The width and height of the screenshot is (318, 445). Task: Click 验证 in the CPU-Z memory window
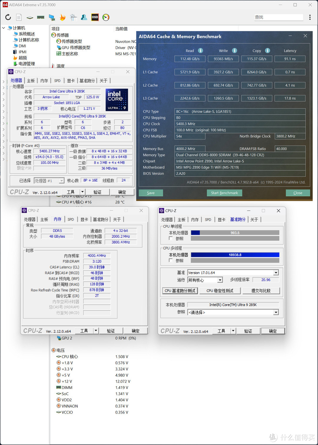[111, 331]
